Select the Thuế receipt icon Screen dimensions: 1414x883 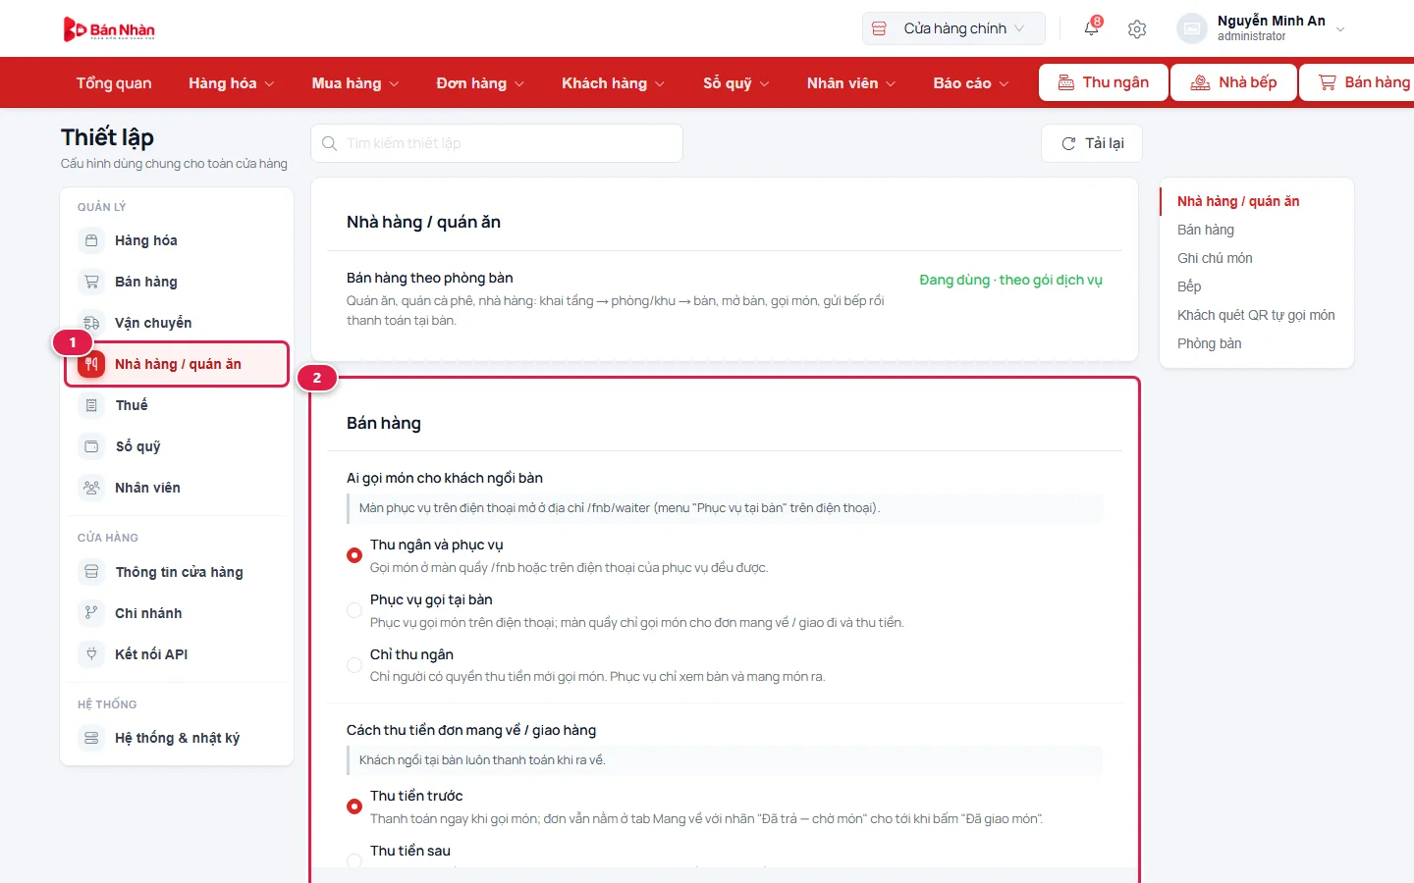(91, 405)
